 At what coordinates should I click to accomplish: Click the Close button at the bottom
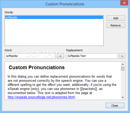coord(115,106)
